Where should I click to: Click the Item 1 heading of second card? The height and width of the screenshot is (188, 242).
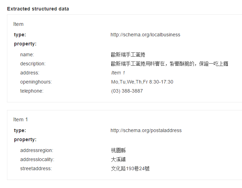pos(21,120)
